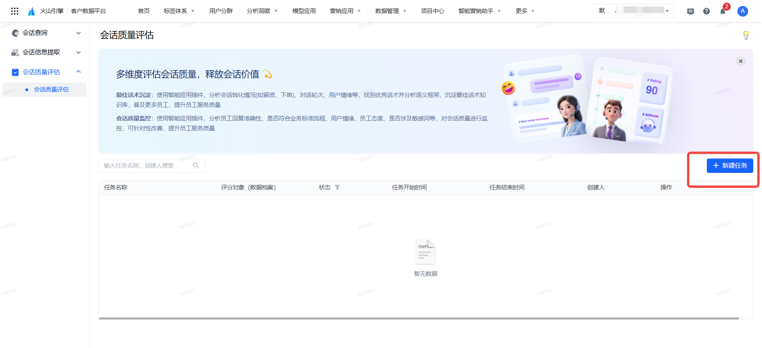Open the help question mark icon
The height and width of the screenshot is (348, 762).
(x=706, y=11)
